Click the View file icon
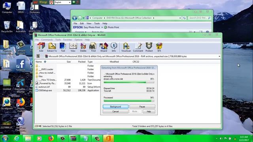The width and height of the screenshot is (253, 142). pyautogui.click(x=73, y=47)
